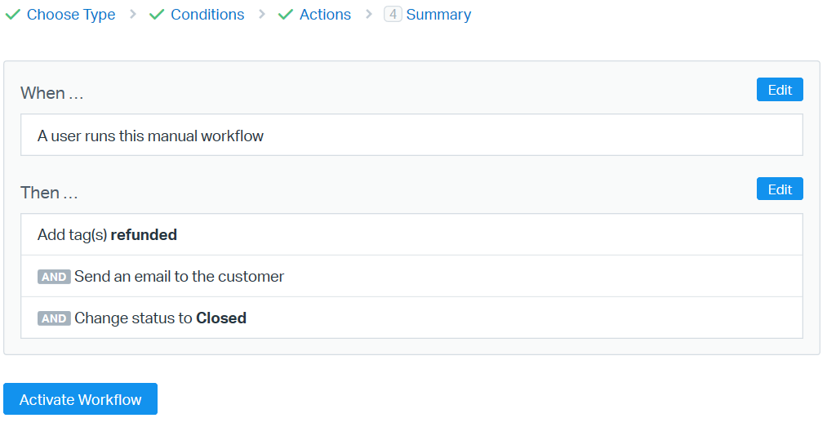Edit the Then actions section
Screen dimensions: 827x427
click(779, 189)
